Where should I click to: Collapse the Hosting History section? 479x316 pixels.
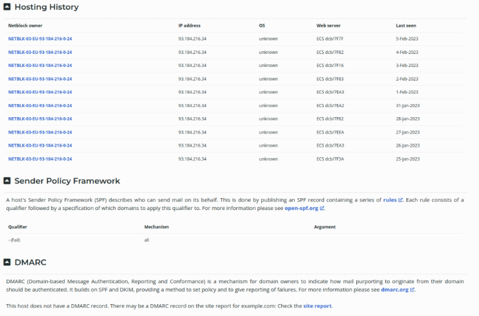(7, 7)
